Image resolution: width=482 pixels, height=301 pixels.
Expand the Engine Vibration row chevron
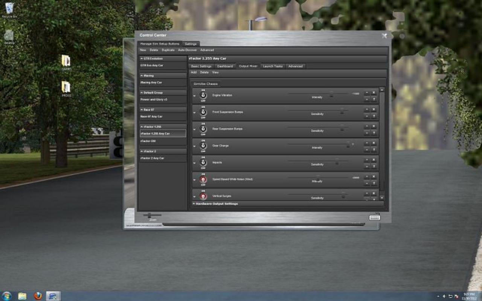point(195,96)
